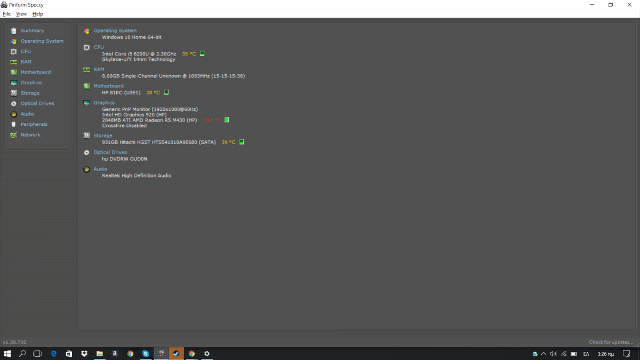Select Operating System in the left sidebar
The height and width of the screenshot is (360, 640).
42,41
